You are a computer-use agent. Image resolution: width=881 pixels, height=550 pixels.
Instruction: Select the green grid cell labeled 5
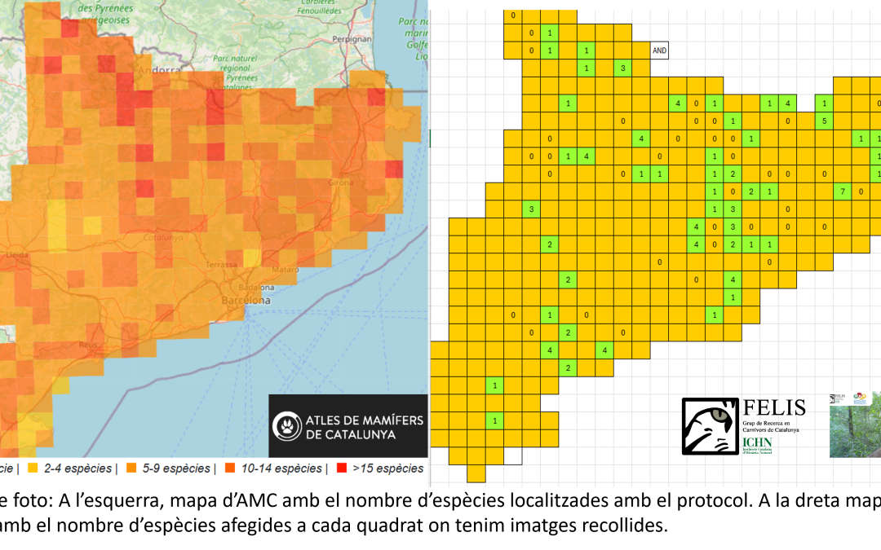825,121
